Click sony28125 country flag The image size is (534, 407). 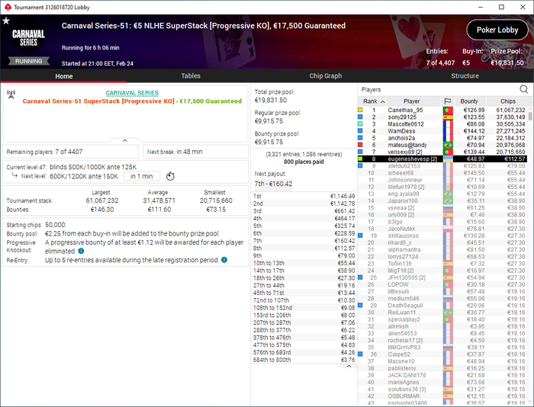pos(448,117)
